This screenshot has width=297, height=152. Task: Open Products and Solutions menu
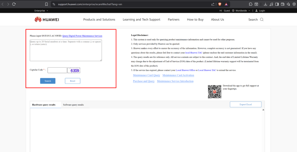(99, 20)
